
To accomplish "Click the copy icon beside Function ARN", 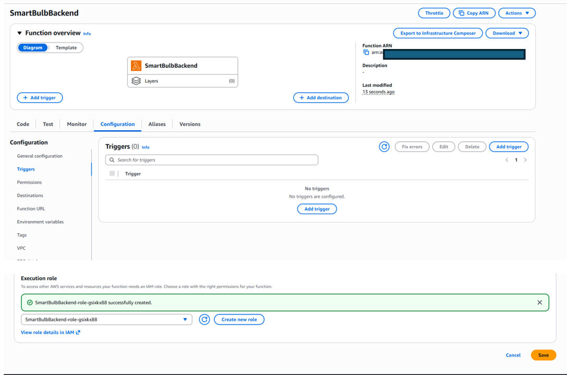I will pos(366,53).
